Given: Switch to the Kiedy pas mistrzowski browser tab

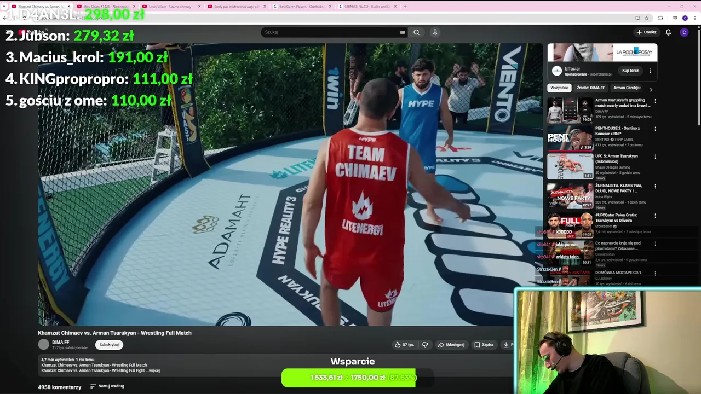Looking at the screenshot, I should [235, 7].
